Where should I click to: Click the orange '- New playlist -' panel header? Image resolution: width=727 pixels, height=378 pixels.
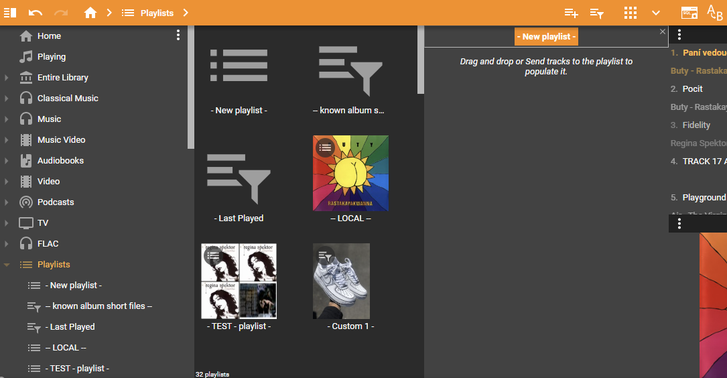click(546, 37)
